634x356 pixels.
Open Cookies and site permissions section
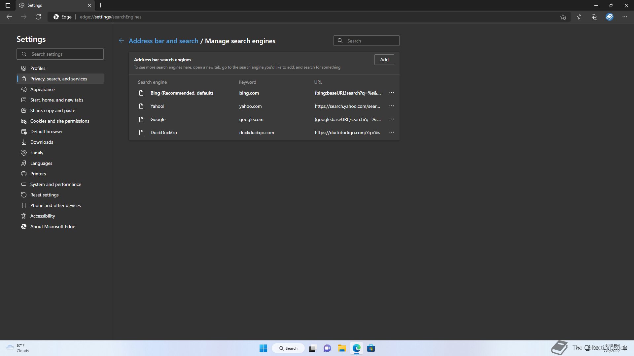(60, 121)
